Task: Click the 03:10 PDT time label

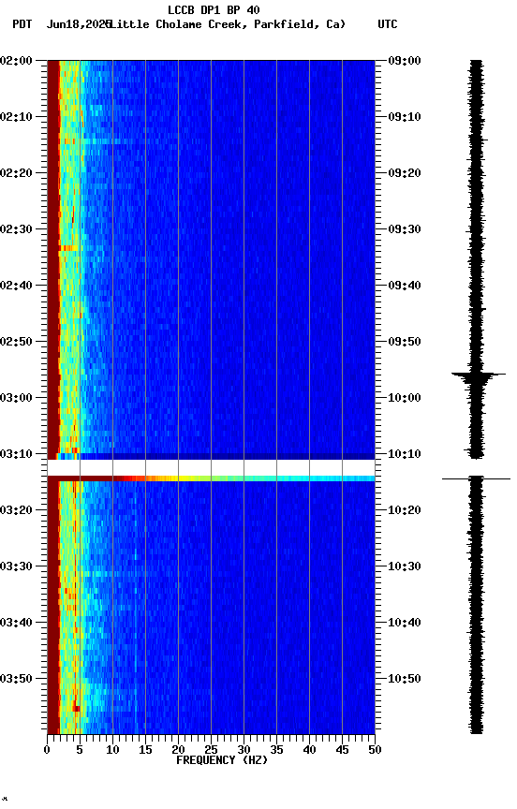Action: coord(16,454)
